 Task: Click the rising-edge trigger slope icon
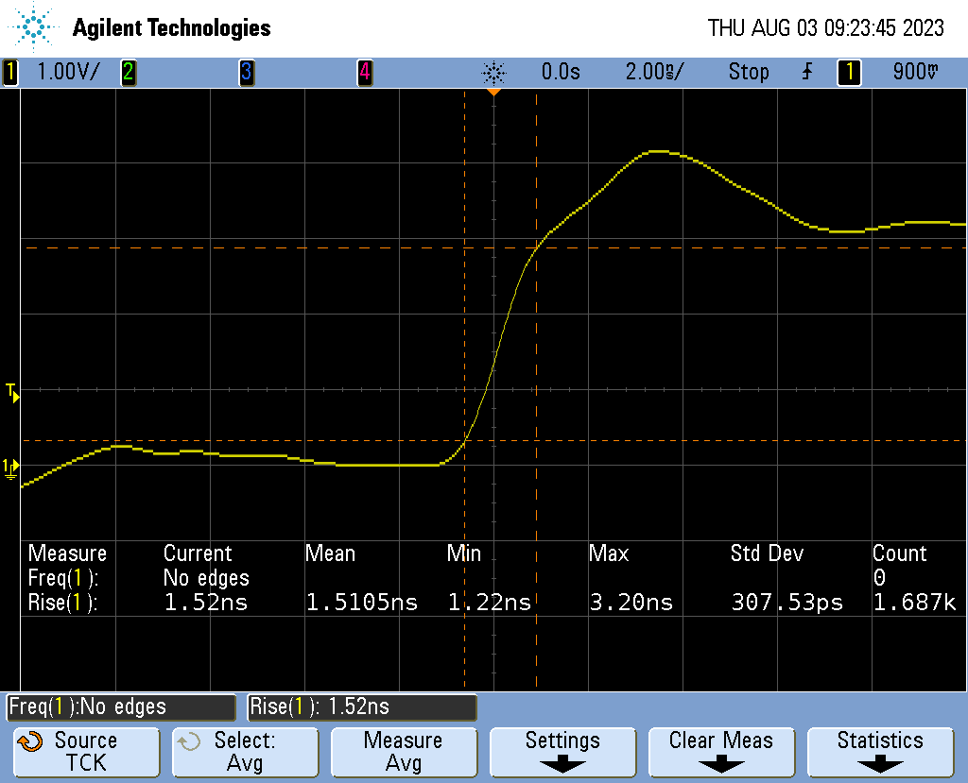point(806,72)
